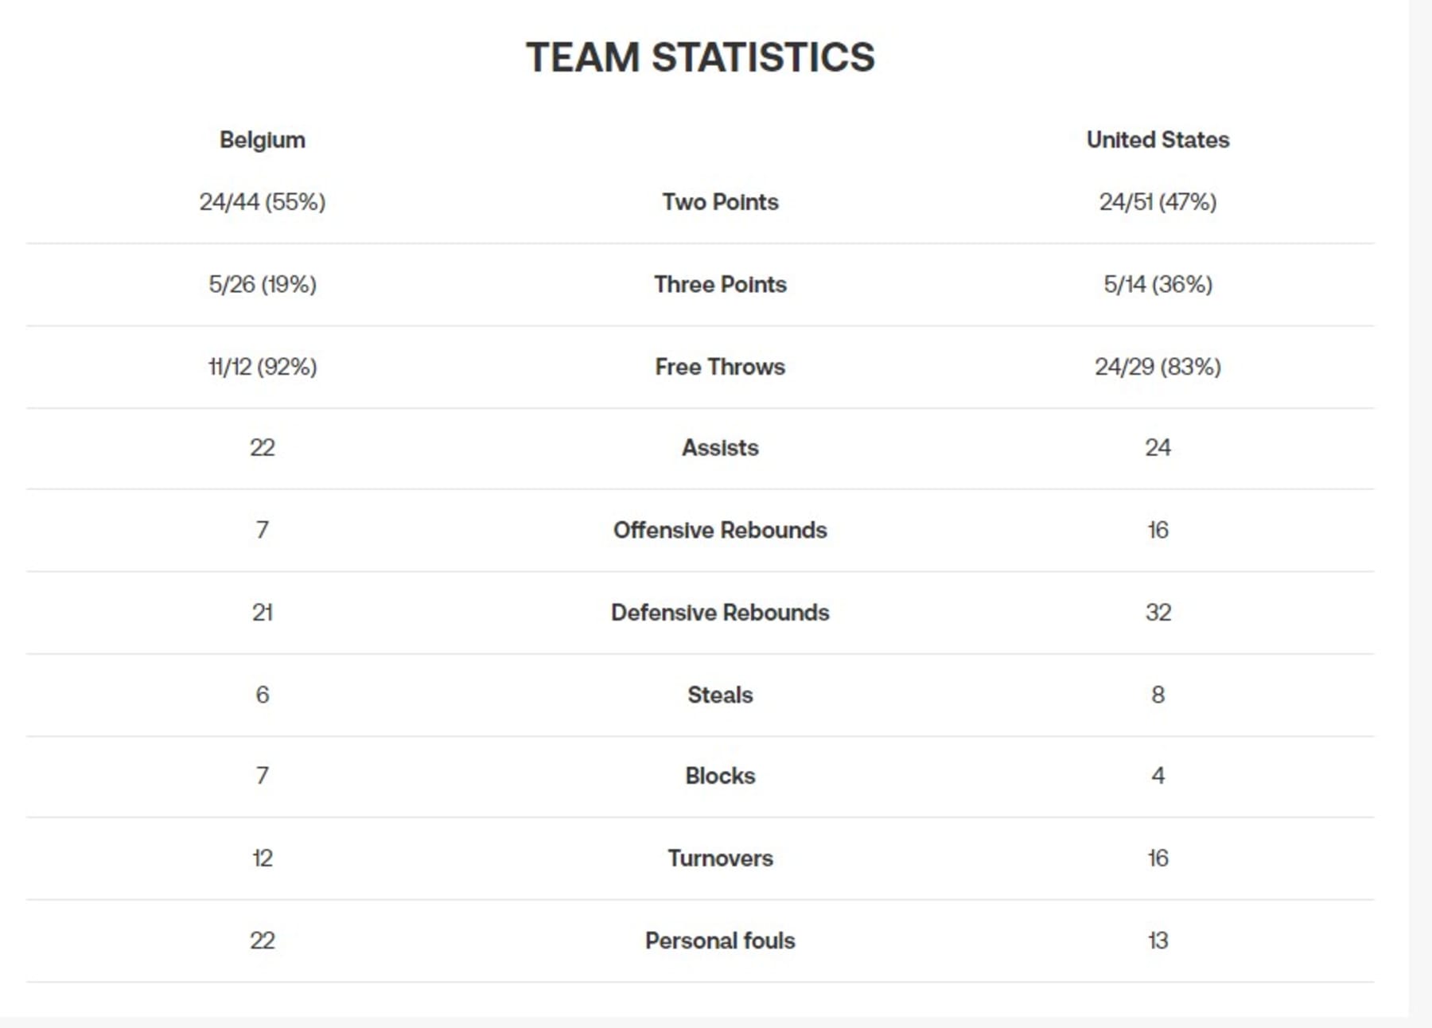Click the Assists stat label
Screen dimensions: 1432x1028
coord(720,448)
